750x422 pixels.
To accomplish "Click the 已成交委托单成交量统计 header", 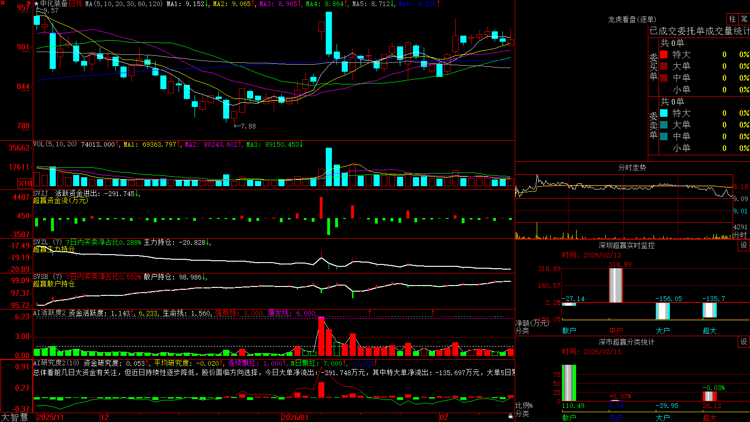I will [x=699, y=31].
